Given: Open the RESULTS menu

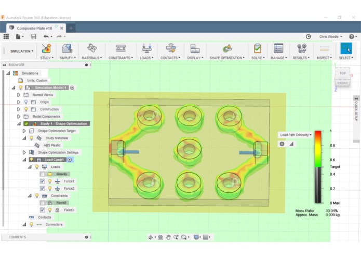Looking at the screenshot, I should click(x=301, y=58).
